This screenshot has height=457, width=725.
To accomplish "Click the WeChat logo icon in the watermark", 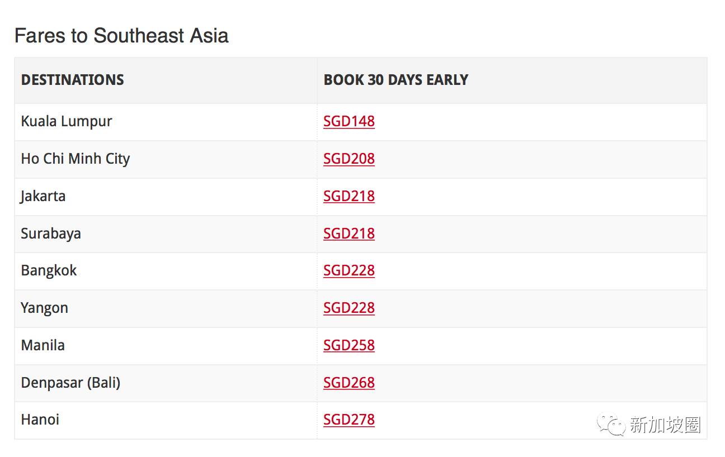I will tap(610, 425).
